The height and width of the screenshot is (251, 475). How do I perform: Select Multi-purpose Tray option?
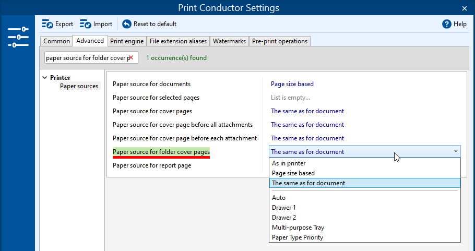click(x=298, y=228)
